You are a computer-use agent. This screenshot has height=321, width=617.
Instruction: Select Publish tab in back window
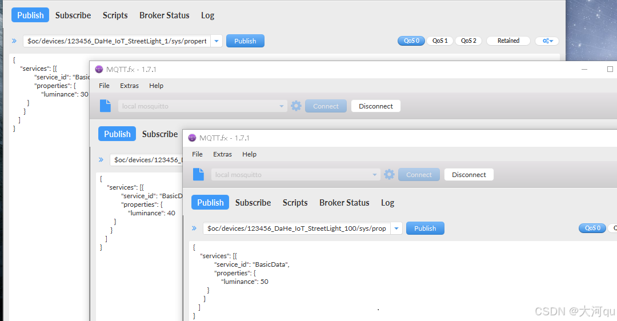pyautogui.click(x=30, y=15)
